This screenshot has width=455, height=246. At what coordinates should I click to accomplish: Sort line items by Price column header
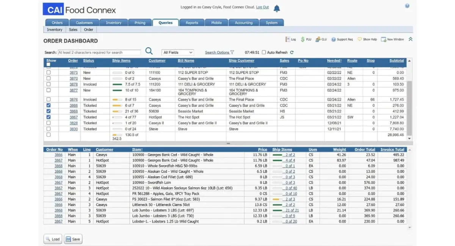(x=262, y=149)
